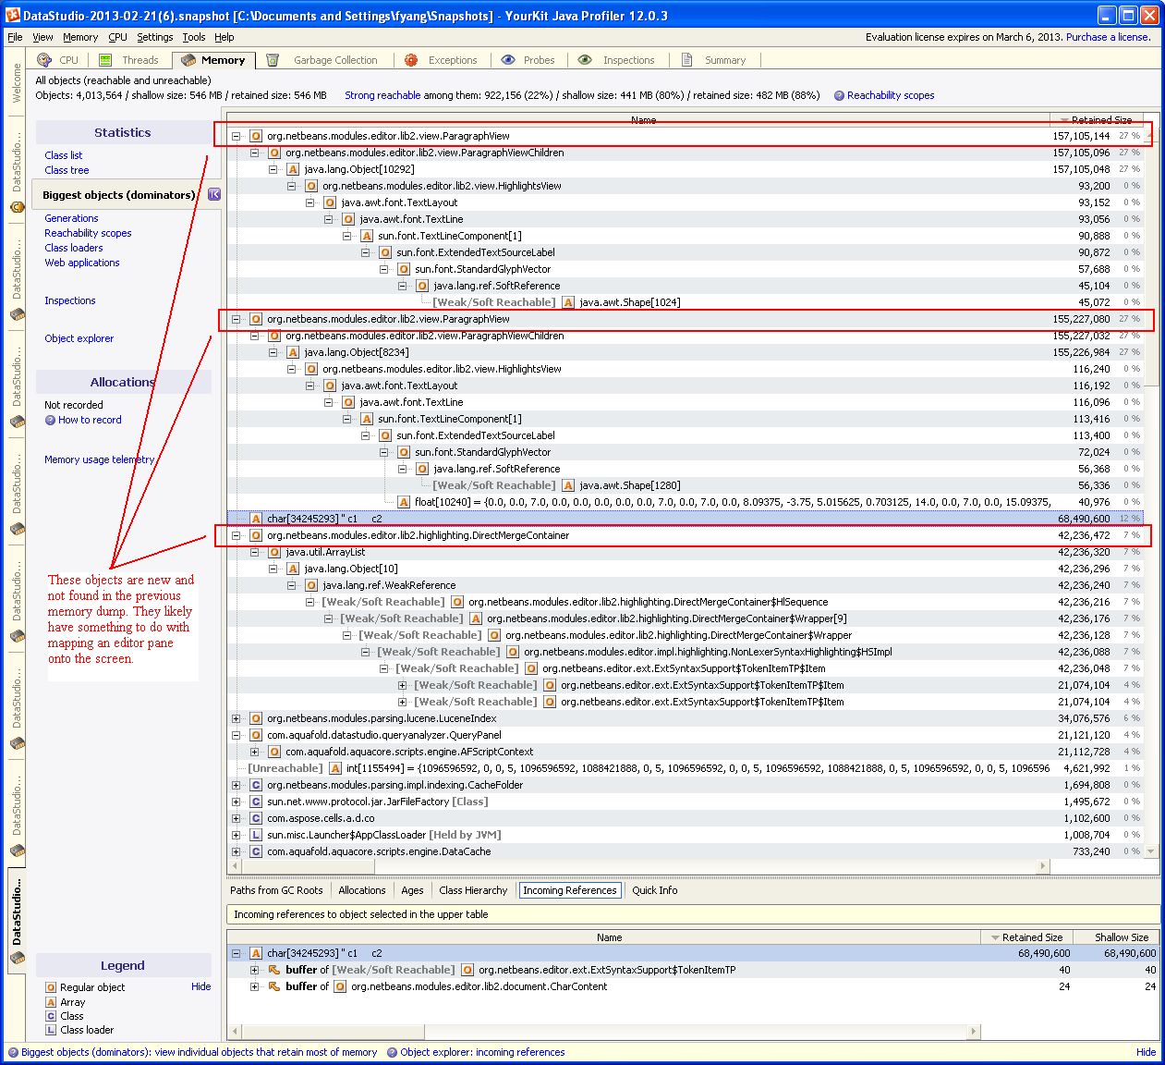
Task: Click the class icon of com.aspose.cells.a.d.co row
Action: coord(256,818)
